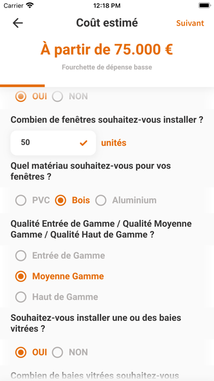Viewport: 214px width, 381px height.
Task: Select OUI for the baies vitrées question
Action: coord(31,353)
